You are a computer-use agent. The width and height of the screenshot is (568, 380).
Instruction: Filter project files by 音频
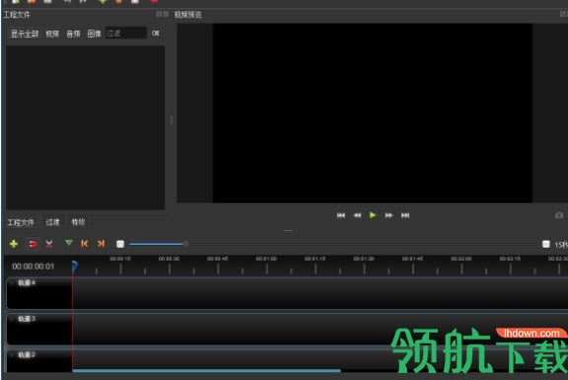(73, 34)
